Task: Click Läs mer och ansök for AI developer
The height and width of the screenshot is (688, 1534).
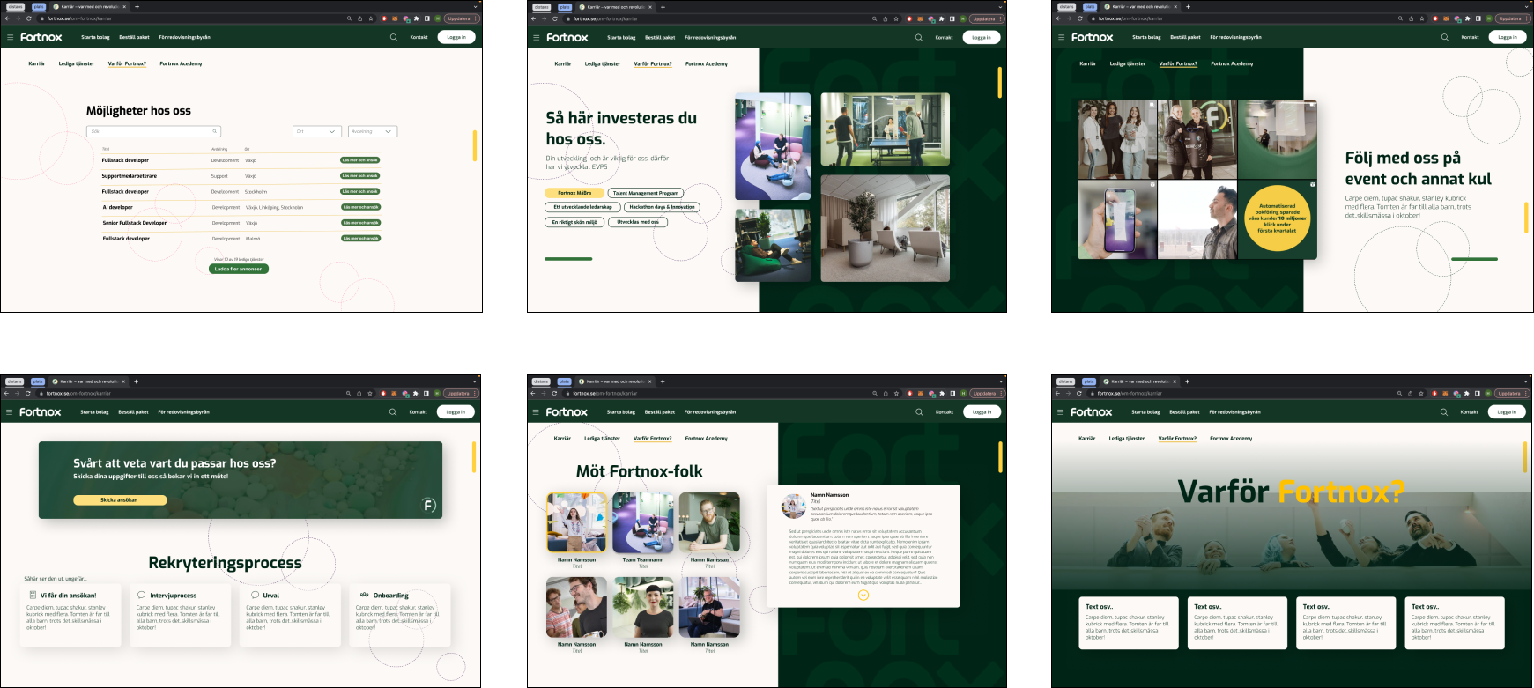Action: pos(360,207)
